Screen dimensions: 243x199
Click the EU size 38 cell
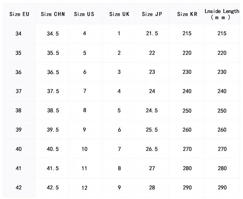pos(18,110)
